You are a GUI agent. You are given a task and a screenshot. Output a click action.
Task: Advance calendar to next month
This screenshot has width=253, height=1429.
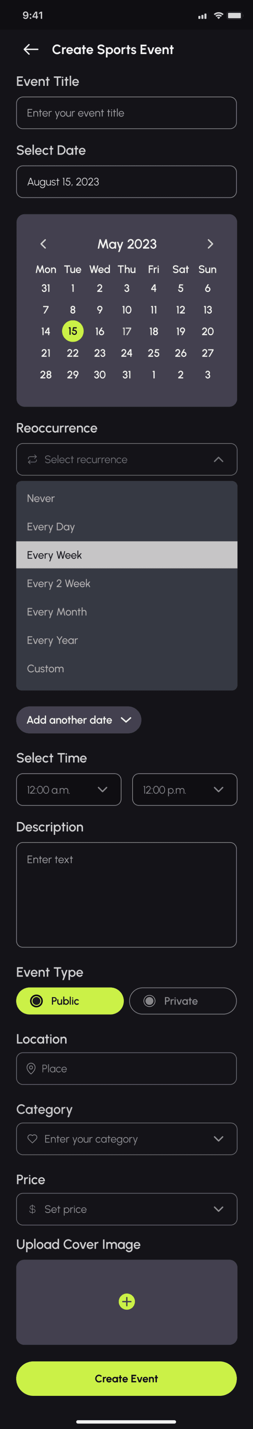click(210, 244)
